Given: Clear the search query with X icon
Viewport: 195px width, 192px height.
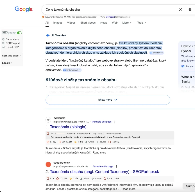Looking at the screenshot, I should (180, 10).
